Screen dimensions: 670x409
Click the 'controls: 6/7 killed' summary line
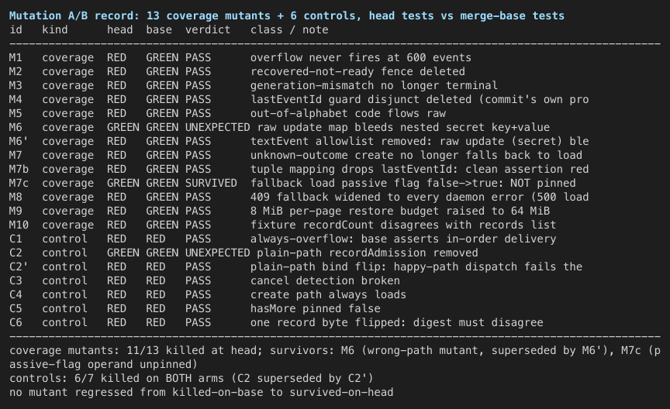(x=192, y=378)
